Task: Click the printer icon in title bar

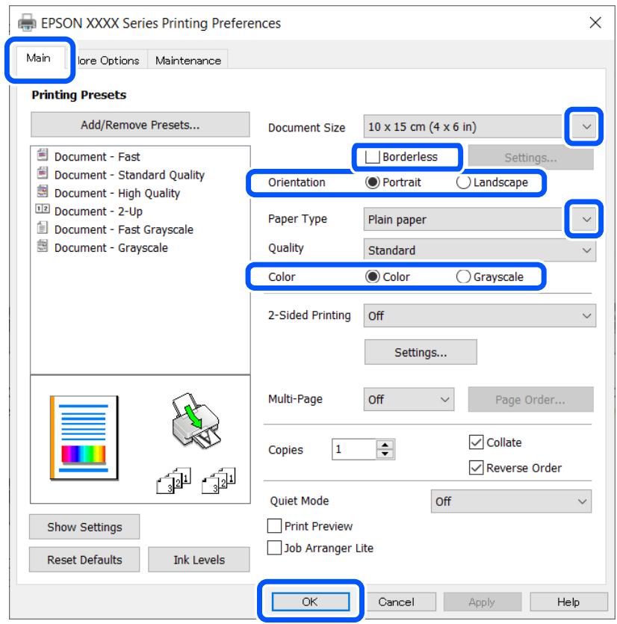Action: [x=27, y=22]
